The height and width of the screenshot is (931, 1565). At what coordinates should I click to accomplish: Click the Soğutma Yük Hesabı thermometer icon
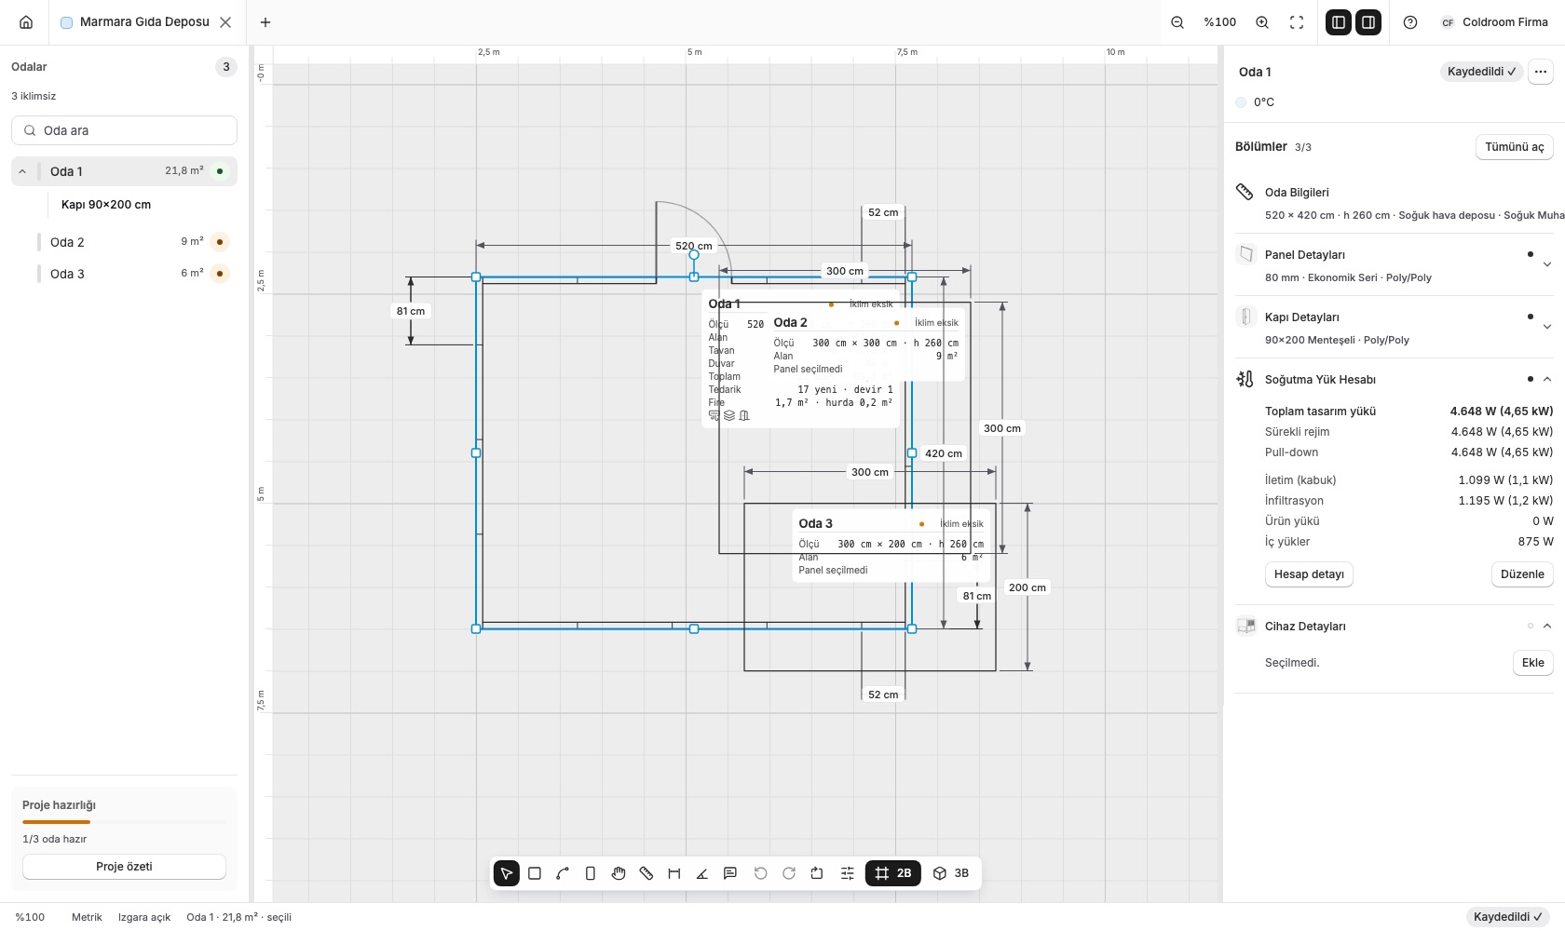click(x=1245, y=379)
